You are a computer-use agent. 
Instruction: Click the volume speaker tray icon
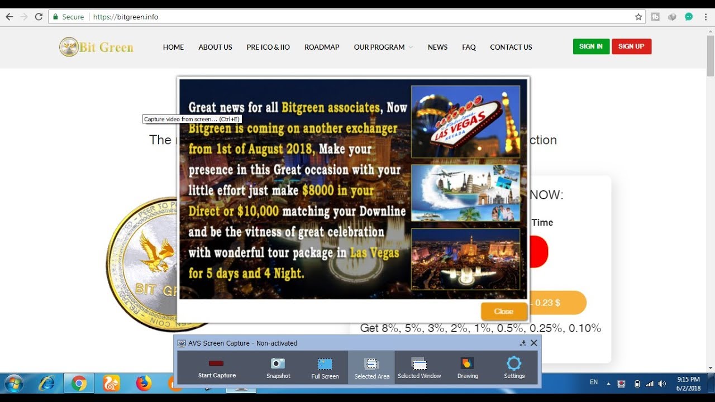coord(662,384)
